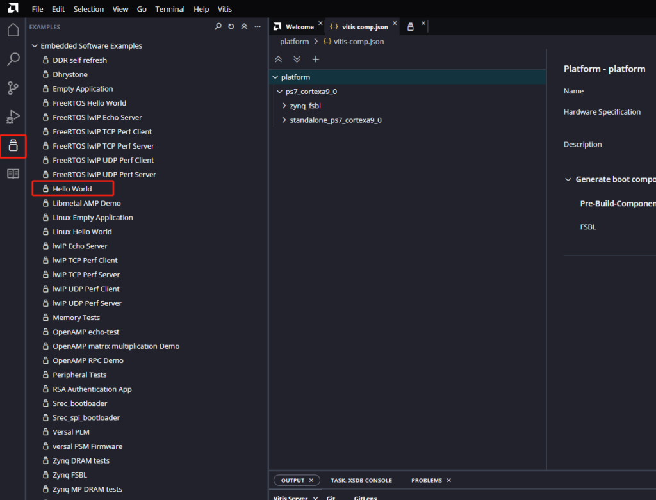Select the Libmetal AMP Demo example
This screenshot has width=656, height=500.
86,203
